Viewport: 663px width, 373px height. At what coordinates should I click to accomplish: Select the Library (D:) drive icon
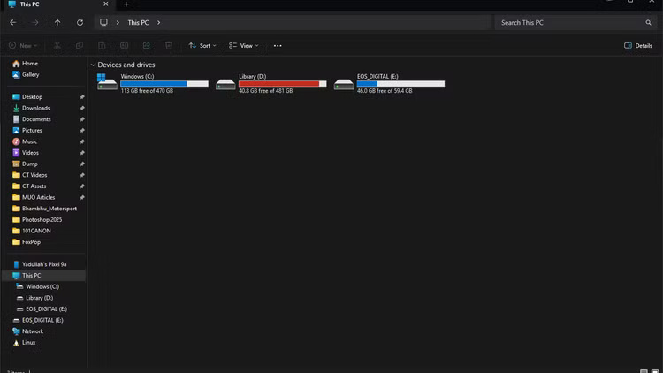pyautogui.click(x=225, y=84)
